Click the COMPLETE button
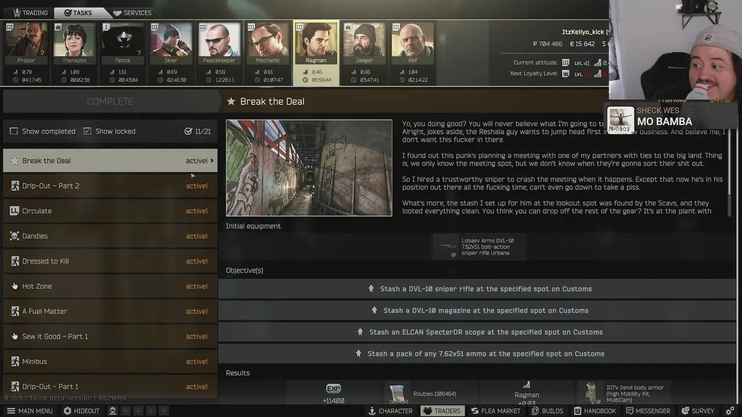 110,101
